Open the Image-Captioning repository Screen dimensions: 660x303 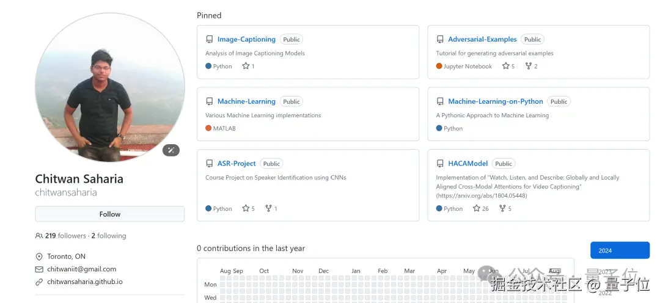(x=246, y=40)
